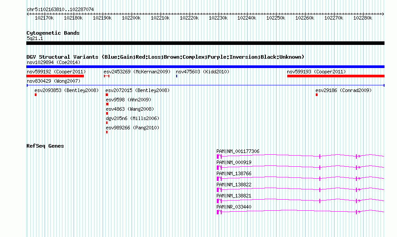397x237 pixels.
Task: Click the 102200k ruler tick label
Action: pos(131,18)
